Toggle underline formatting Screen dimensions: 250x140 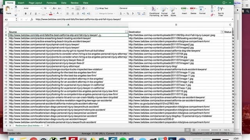tap(36, 14)
